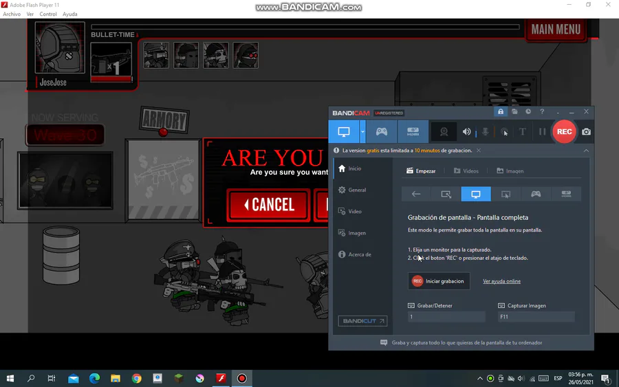Switch to the Videos tab
The height and width of the screenshot is (387, 619).
[466, 171]
